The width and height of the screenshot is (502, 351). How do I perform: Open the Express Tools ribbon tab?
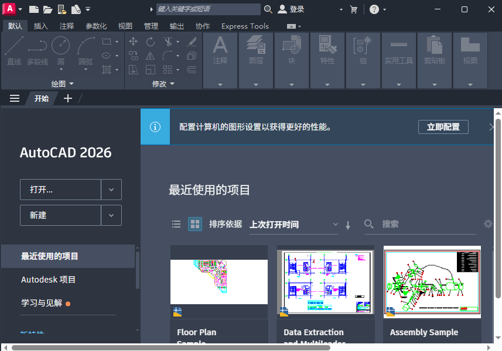pos(244,26)
